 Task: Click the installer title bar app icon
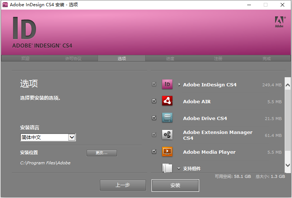tap(5, 5)
